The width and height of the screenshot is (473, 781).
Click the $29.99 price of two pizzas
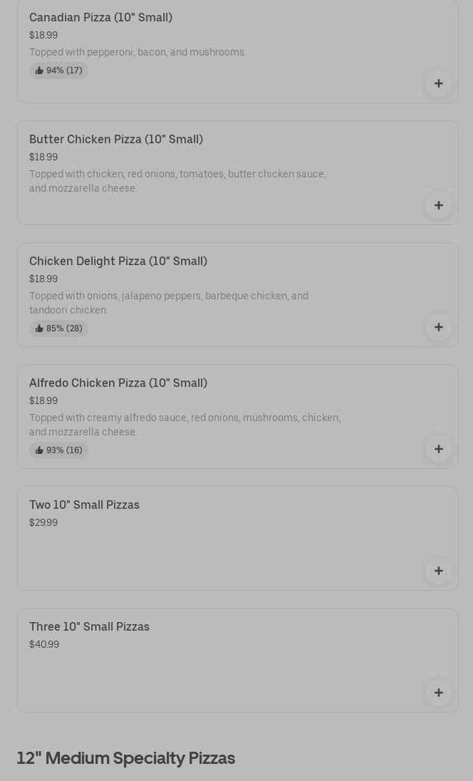(43, 522)
